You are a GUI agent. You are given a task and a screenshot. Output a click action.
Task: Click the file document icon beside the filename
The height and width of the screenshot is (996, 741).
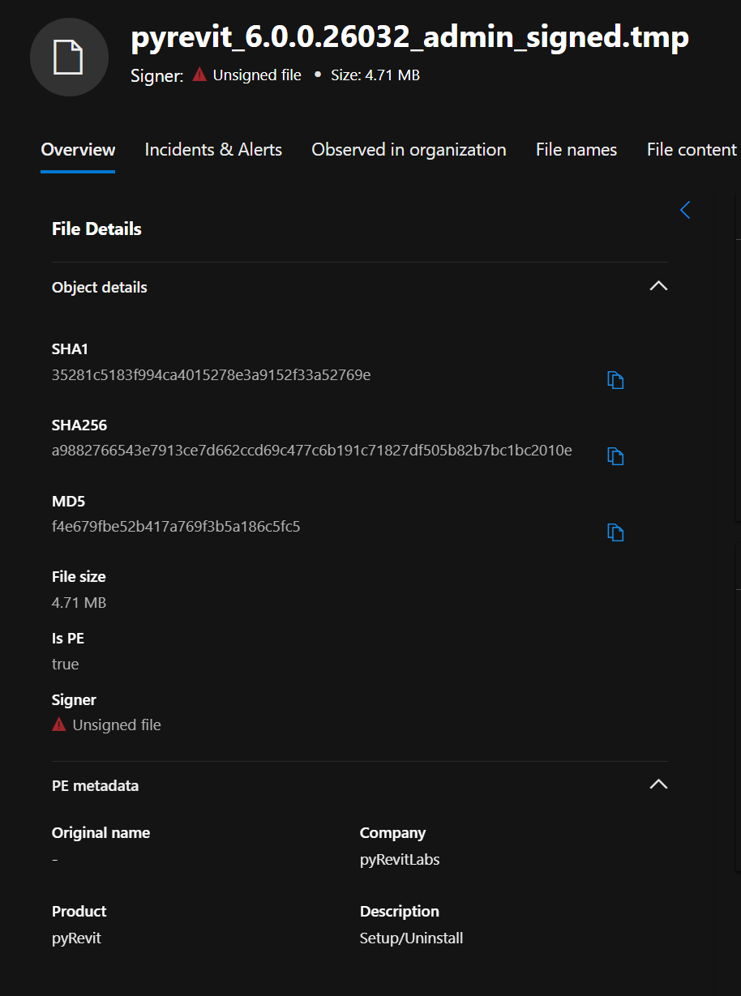click(69, 58)
